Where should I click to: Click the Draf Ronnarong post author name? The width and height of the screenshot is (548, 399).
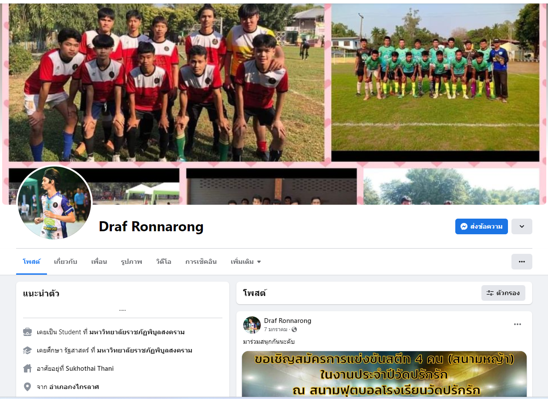pyautogui.click(x=288, y=321)
